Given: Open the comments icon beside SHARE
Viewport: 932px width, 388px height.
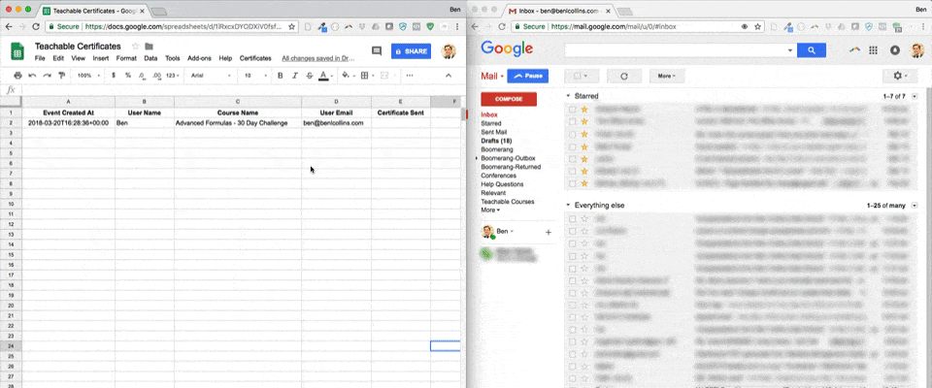Looking at the screenshot, I should [x=377, y=51].
